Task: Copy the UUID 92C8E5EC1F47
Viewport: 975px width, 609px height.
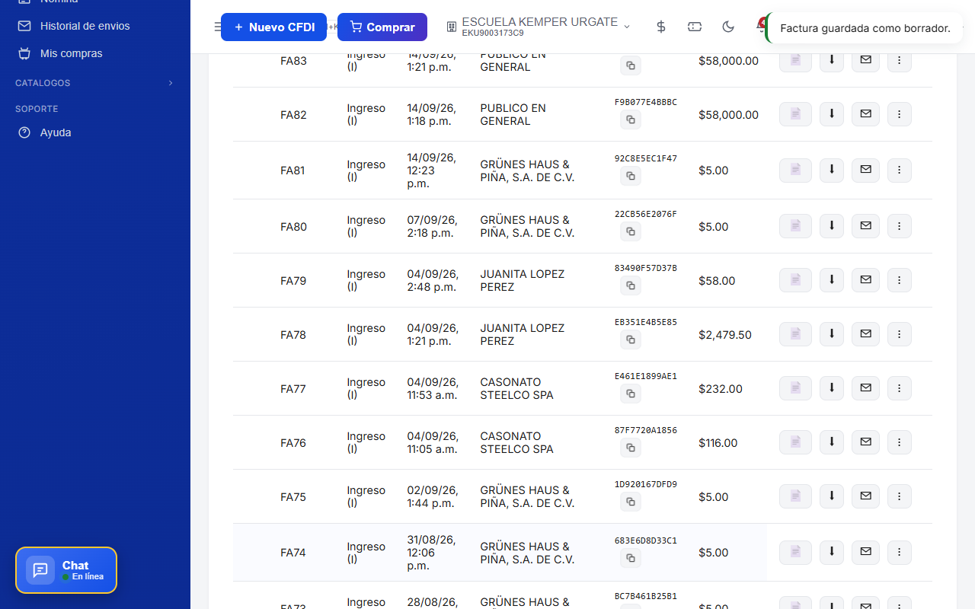Action: click(630, 176)
